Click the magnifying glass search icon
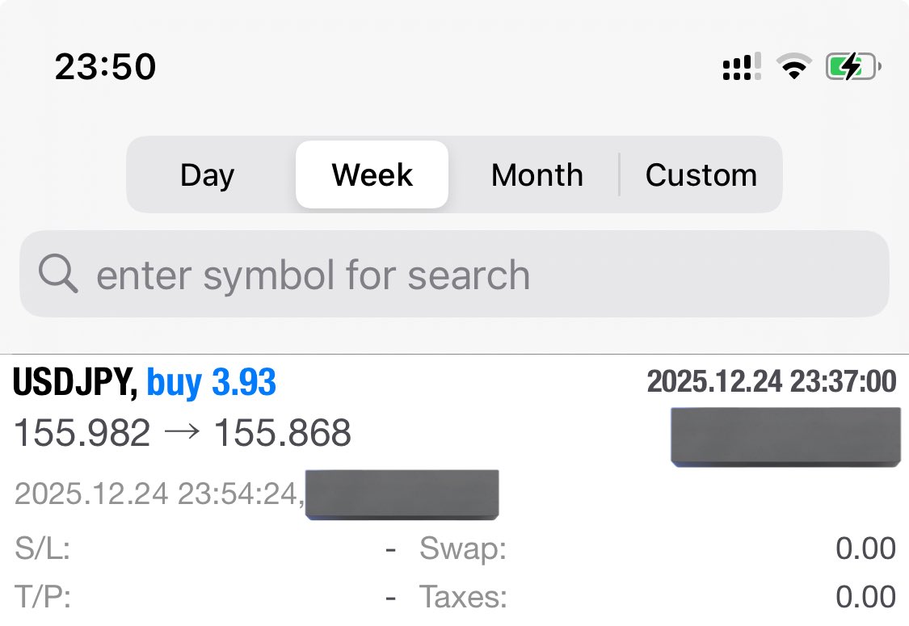 point(58,273)
